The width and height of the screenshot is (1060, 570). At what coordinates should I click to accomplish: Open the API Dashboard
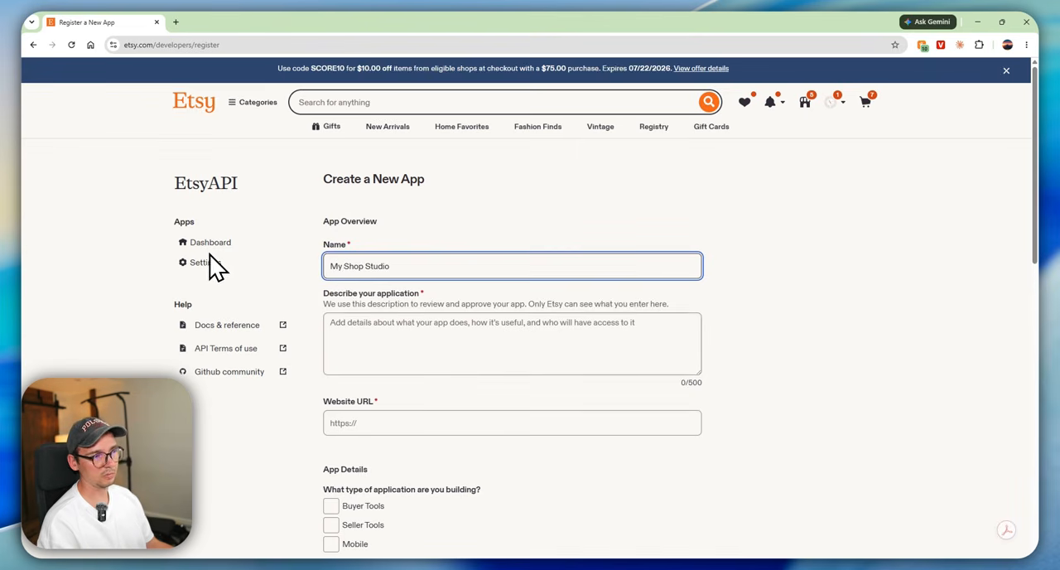(x=210, y=242)
